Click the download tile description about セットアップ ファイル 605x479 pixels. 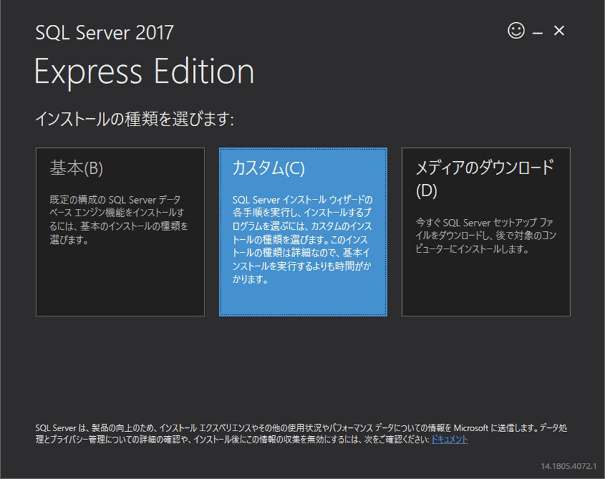tap(485, 236)
